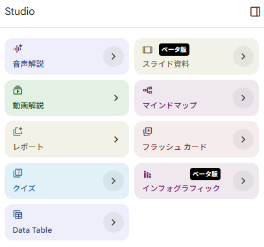
Task: Expand options arrow on スライド資料 card
Action: (243, 56)
